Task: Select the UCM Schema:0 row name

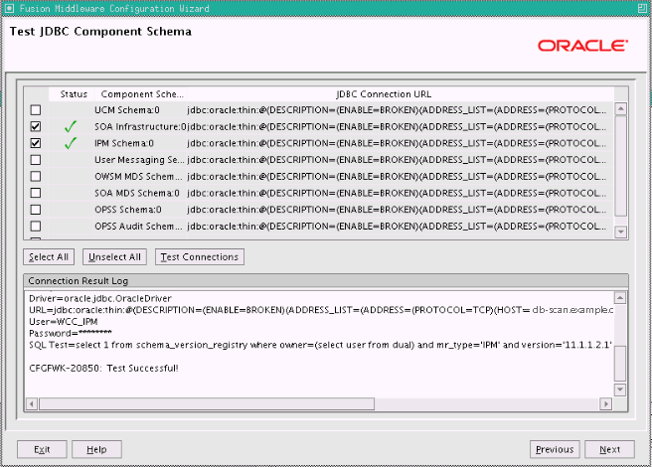Action: click(x=127, y=110)
